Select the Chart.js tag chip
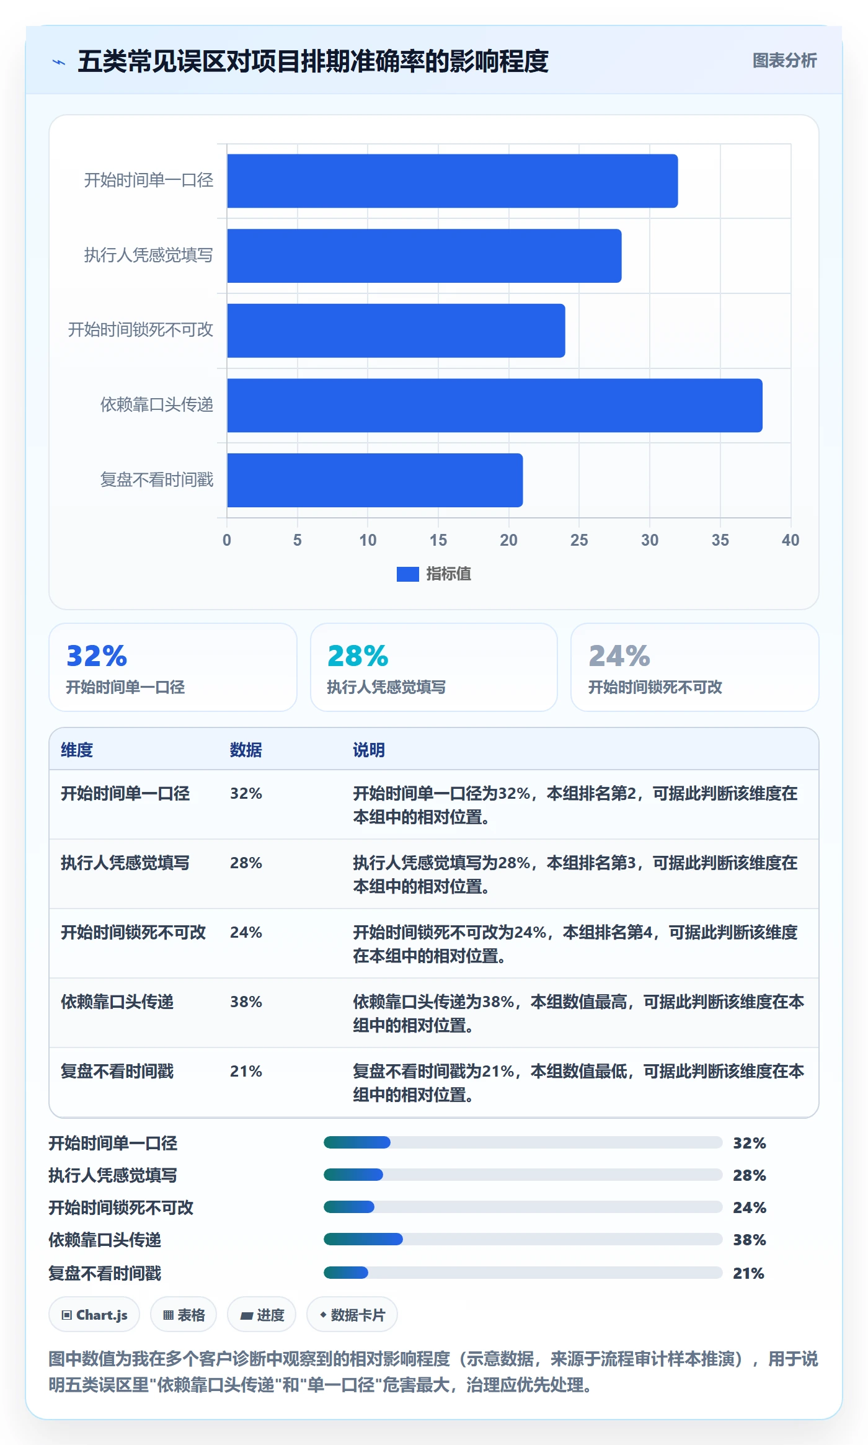The width and height of the screenshot is (868, 1445). point(94,1314)
